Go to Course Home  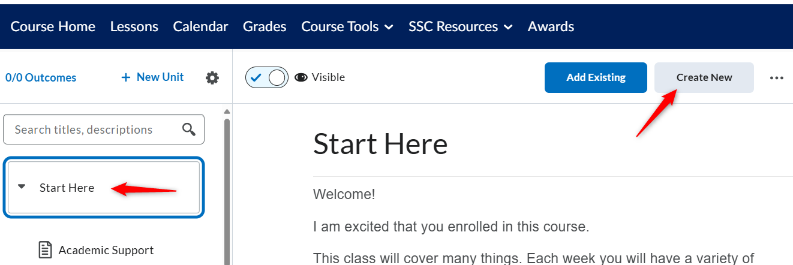(53, 26)
